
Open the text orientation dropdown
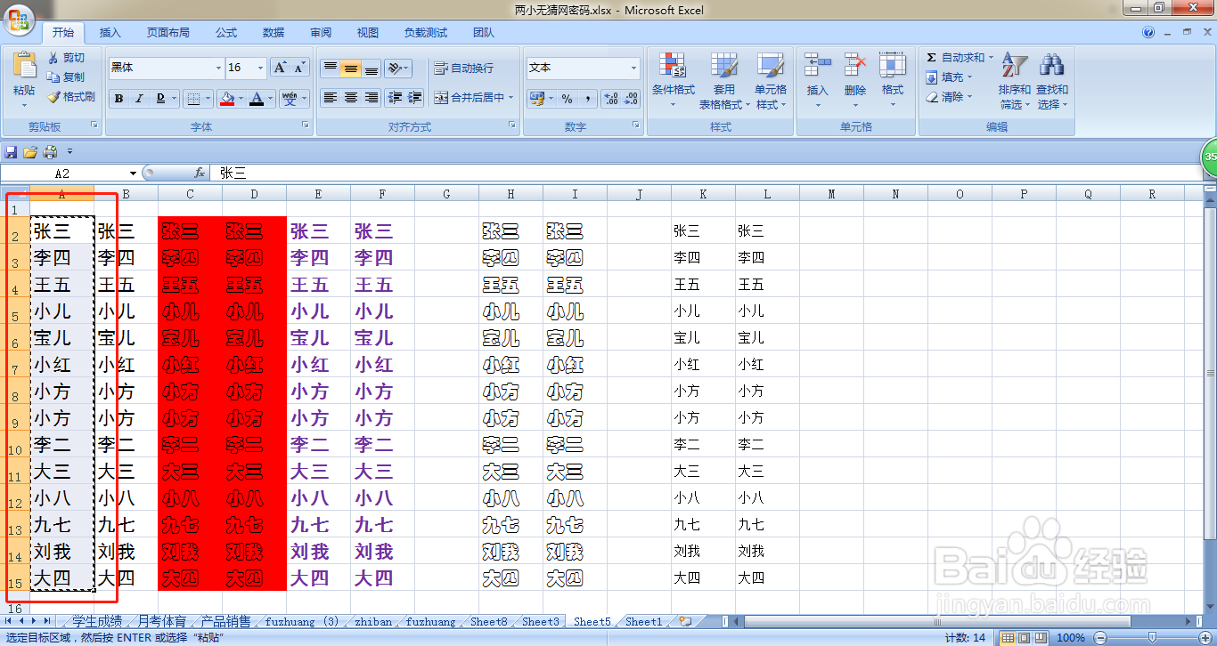click(397, 68)
